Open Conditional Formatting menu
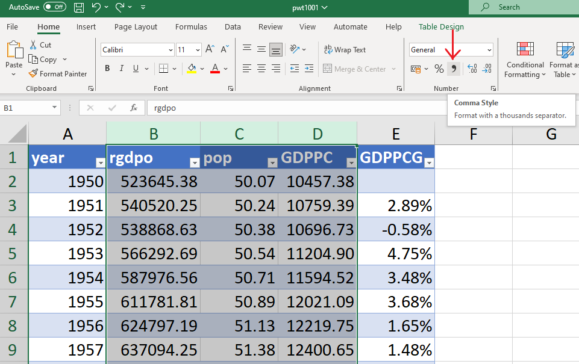 tap(525, 61)
